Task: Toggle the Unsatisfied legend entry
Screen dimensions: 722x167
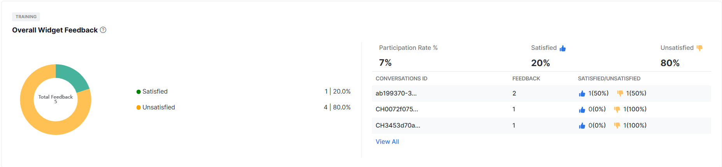Action: coord(156,107)
